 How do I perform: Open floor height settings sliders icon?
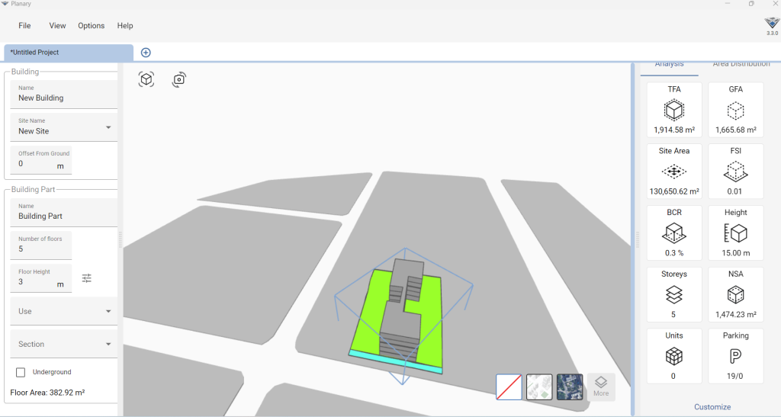click(87, 278)
